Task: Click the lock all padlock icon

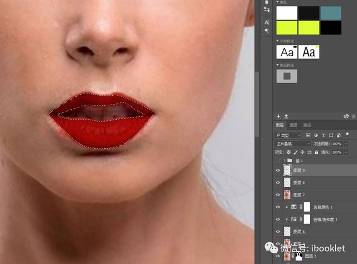Action: (316, 153)
